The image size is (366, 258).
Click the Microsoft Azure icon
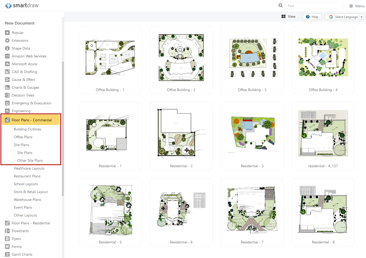pos(7,64)
